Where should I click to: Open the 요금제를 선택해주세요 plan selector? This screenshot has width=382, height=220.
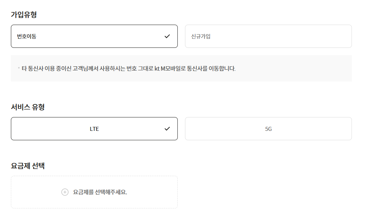pos(94,192)
